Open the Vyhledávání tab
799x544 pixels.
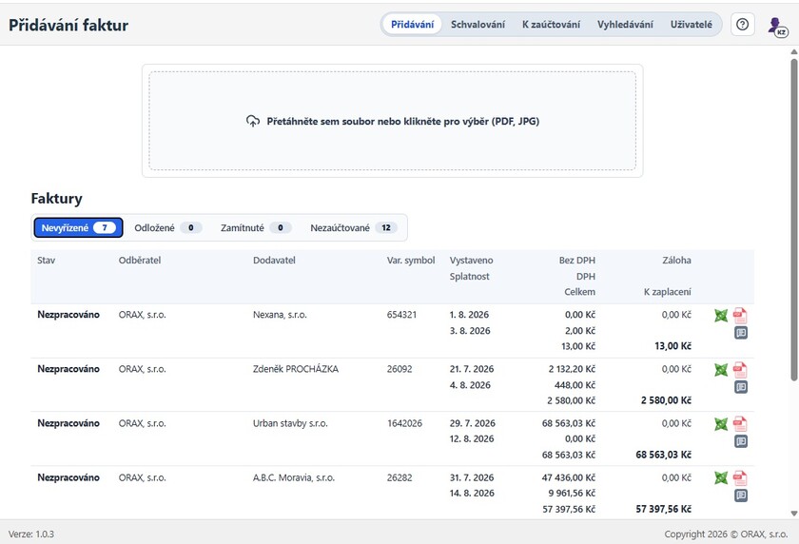tap(625, 25)
